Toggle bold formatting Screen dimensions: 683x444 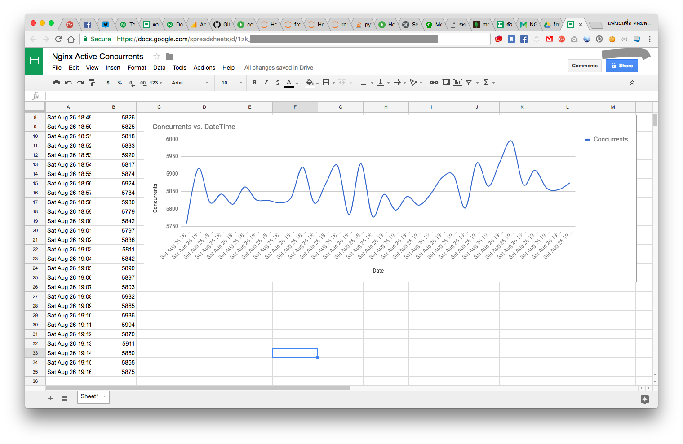coord(254,83)
